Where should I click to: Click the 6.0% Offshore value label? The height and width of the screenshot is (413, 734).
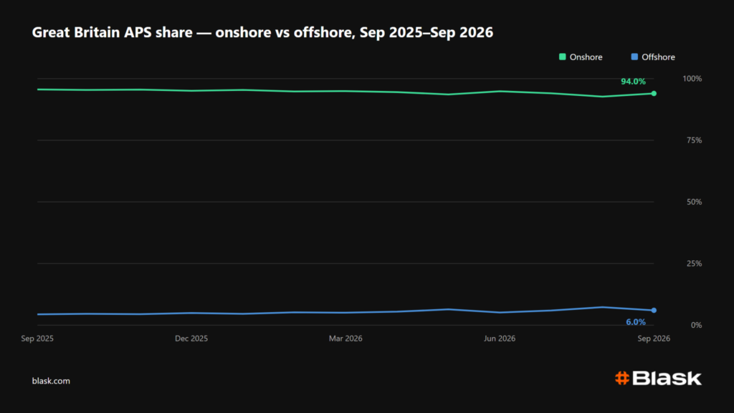pos(636,322)
